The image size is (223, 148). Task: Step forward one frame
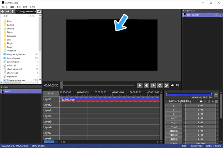(153, 85)
